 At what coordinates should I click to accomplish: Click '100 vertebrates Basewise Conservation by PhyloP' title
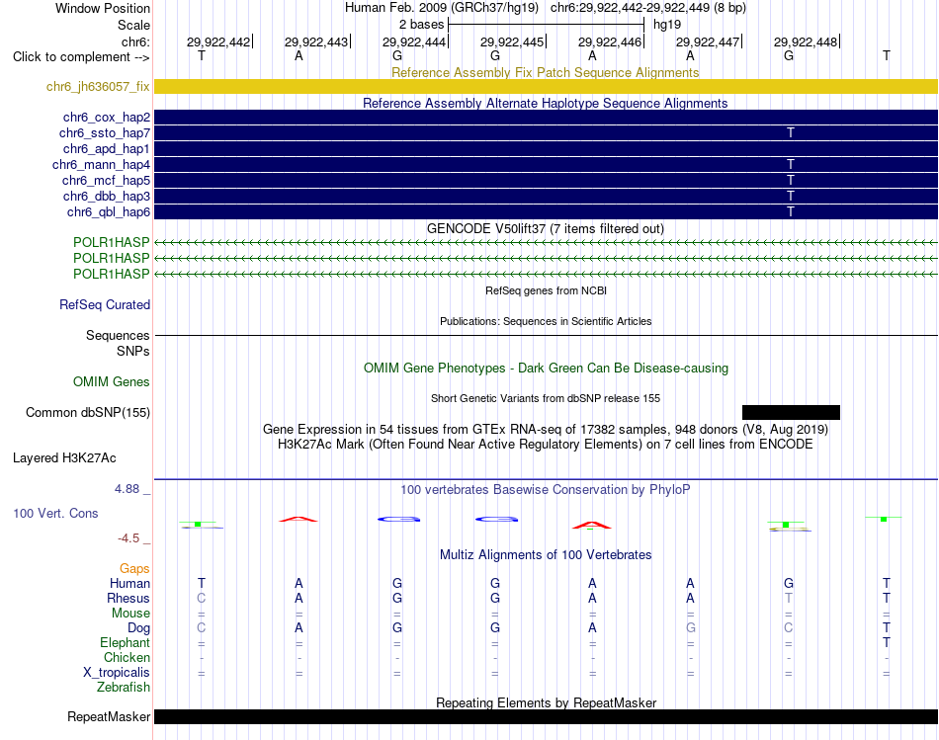click(545, 490)
